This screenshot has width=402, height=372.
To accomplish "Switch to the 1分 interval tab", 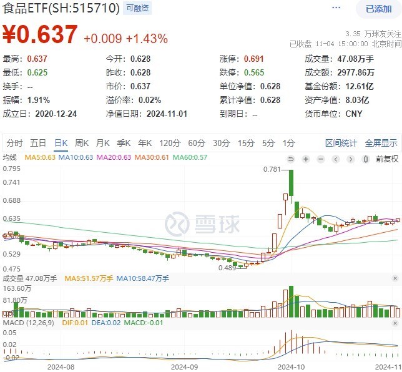I will coord(288,143).
